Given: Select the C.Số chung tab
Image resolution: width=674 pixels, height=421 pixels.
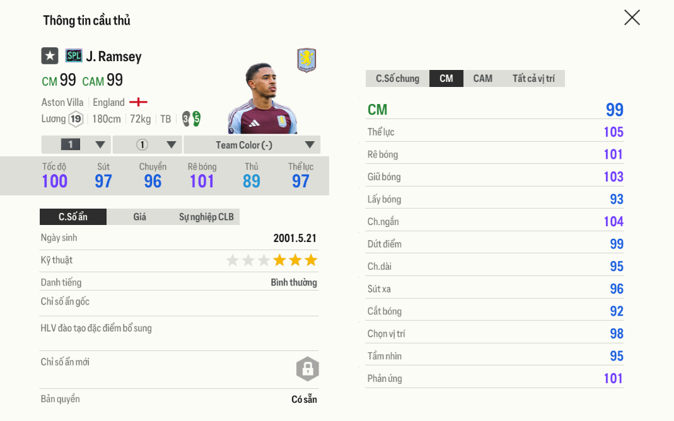Looking at the screenshot, I should tap(397, 79).
